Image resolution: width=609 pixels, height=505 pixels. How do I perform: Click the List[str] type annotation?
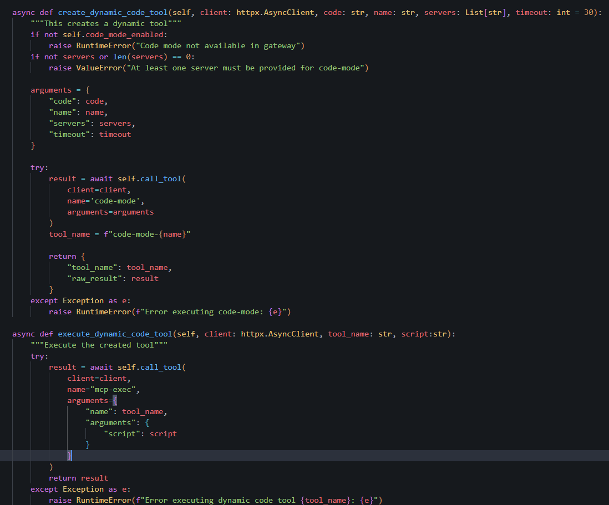point(486,12)
